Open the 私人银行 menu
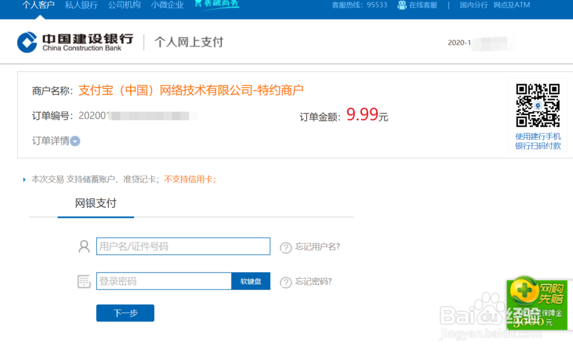Image resolution: width=573 pixels, height=353 pixels. click(x=81, y=5)
